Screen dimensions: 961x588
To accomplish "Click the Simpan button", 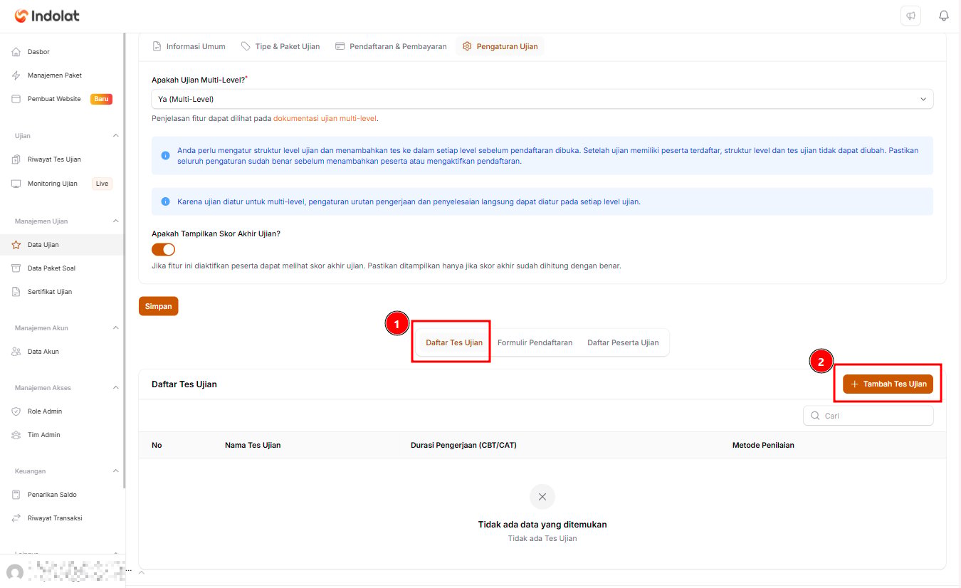I will point(159,306).
